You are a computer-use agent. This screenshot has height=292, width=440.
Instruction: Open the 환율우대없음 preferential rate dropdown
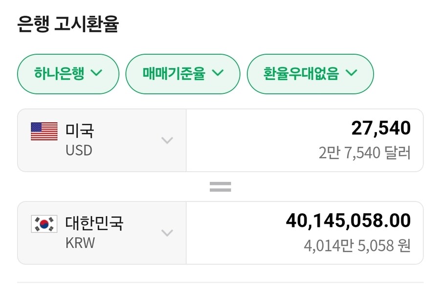tap(310, 73)
